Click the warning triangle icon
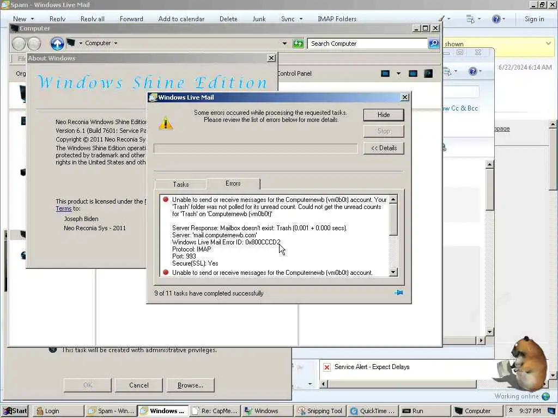 tap(166, 123)
